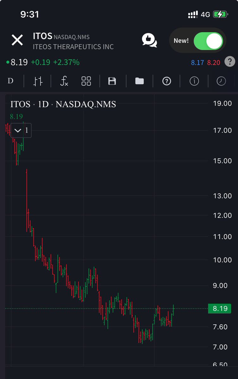Tap the 19.00 price axis label

click(222, 104)
